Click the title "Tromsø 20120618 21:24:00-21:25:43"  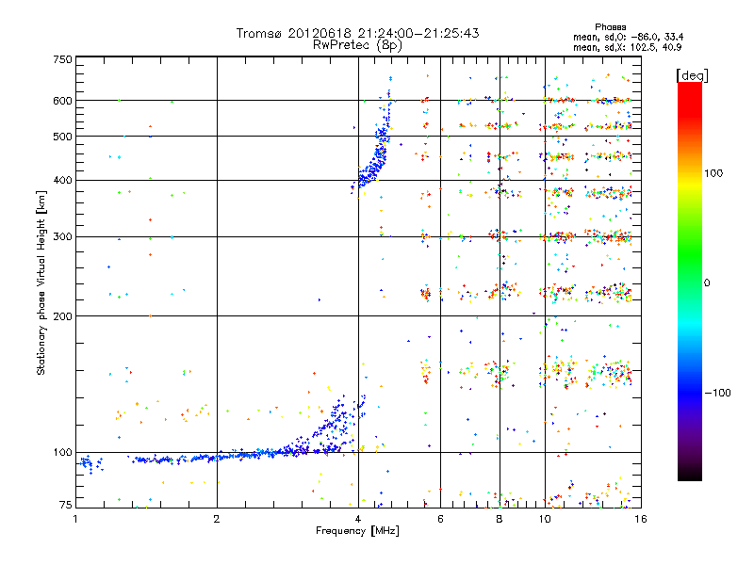pyautogui.click(x=357, y=33)
